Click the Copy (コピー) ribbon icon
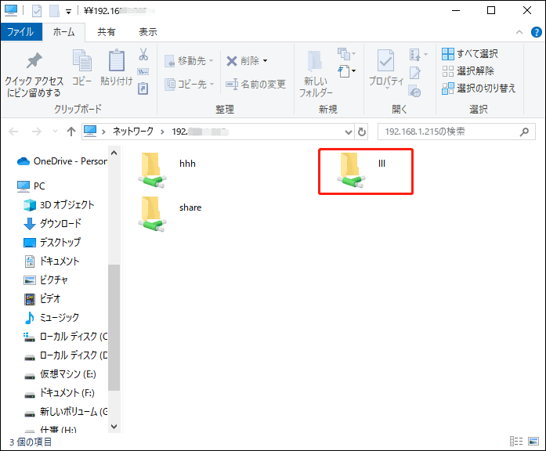This screenshot has width=546, height=451. tap(81, 60)
